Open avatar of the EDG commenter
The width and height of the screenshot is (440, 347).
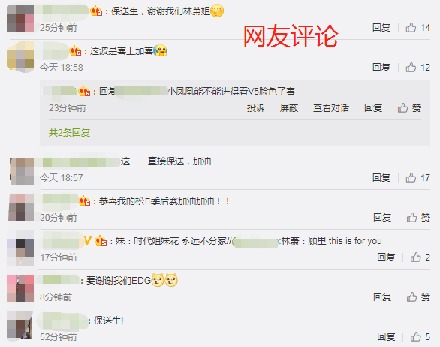point(20,288)
